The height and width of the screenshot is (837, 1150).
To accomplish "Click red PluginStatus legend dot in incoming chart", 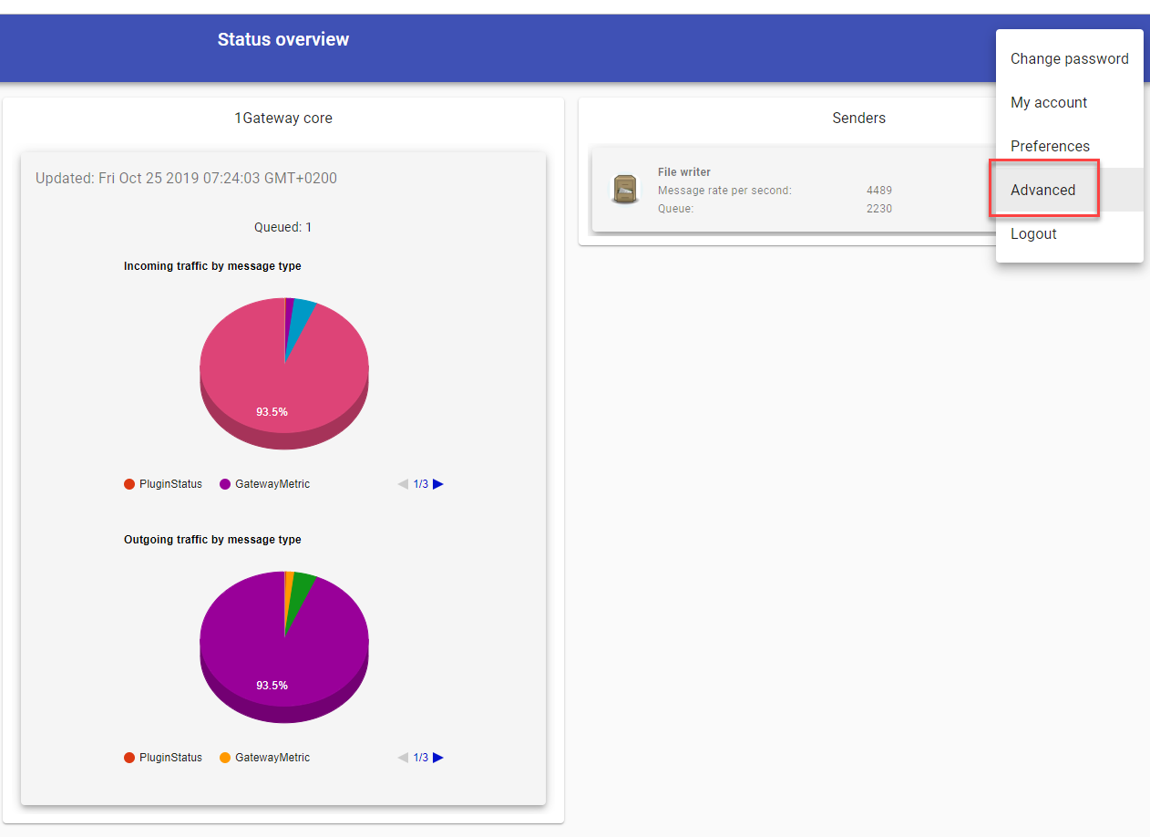I will (129, 484).
